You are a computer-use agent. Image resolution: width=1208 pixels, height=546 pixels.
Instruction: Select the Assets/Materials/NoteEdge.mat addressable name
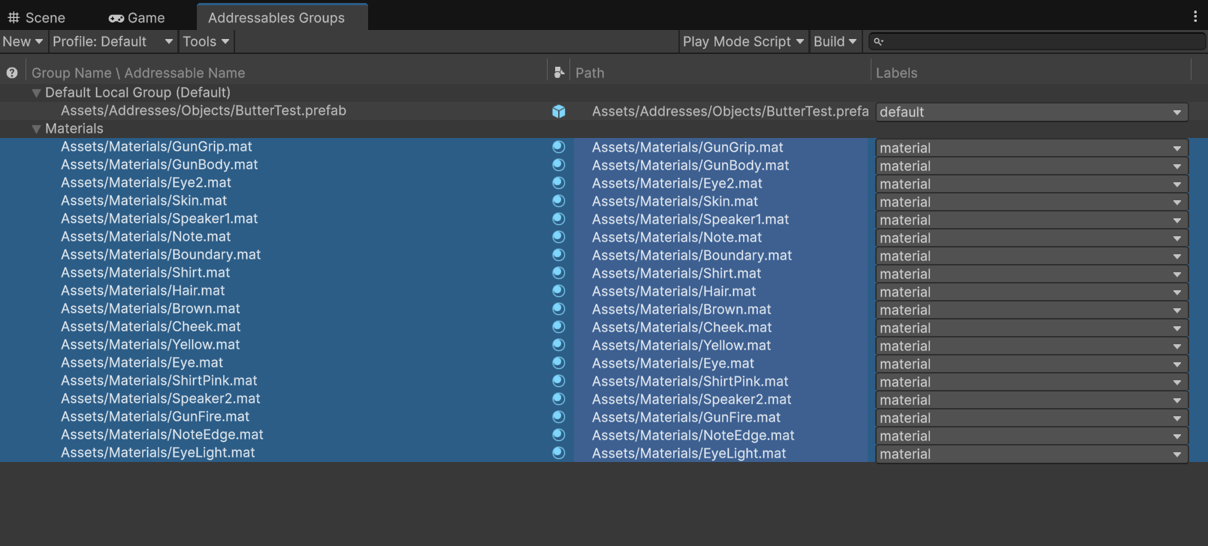pos(162,434)
